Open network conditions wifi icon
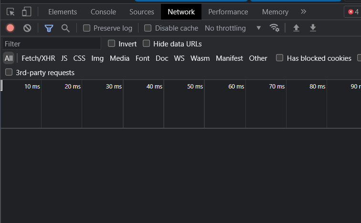 pos(275,28)
